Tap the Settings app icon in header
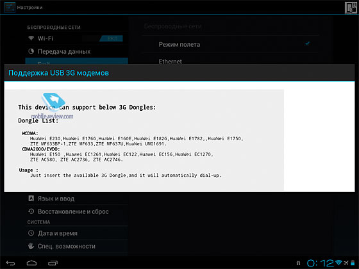 tap(10, 7)
